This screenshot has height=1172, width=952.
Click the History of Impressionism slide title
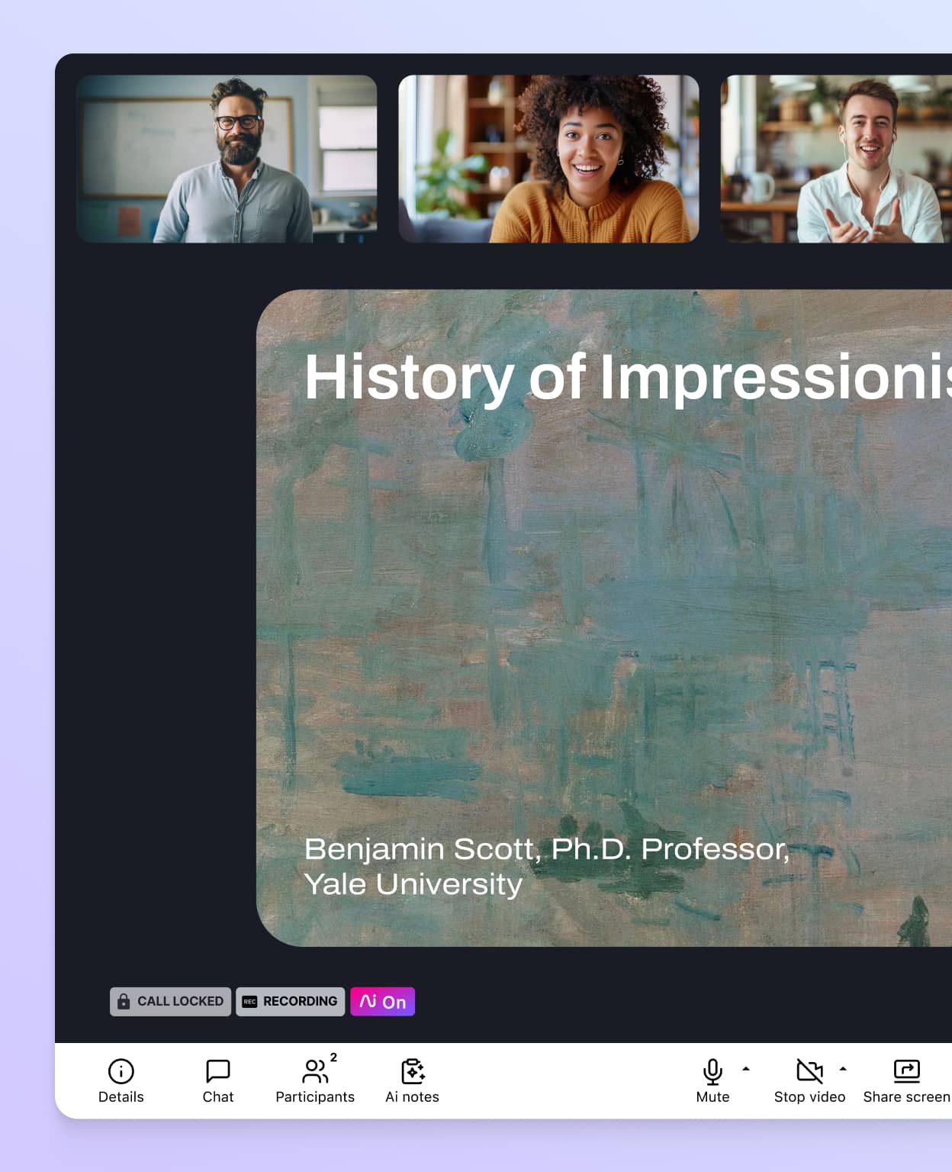pyautogui.click(x=627, y=377)
